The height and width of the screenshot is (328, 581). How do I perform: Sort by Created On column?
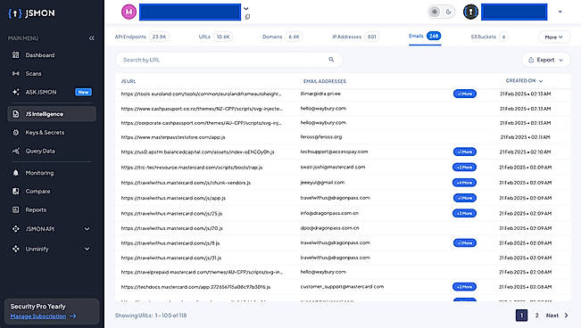pyautogui.click(x=524, y=81)
